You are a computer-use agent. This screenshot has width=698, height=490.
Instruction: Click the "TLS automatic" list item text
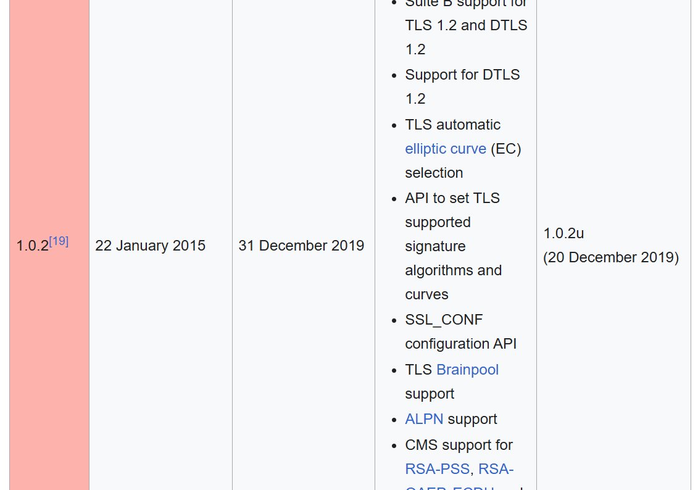click(x=452, y=125)
